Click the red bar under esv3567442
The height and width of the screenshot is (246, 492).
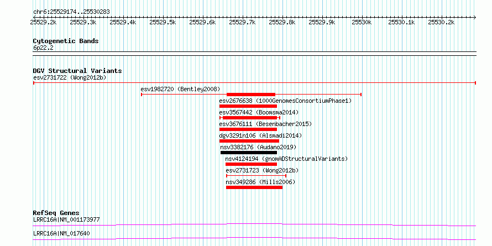(x=250, y=118)
